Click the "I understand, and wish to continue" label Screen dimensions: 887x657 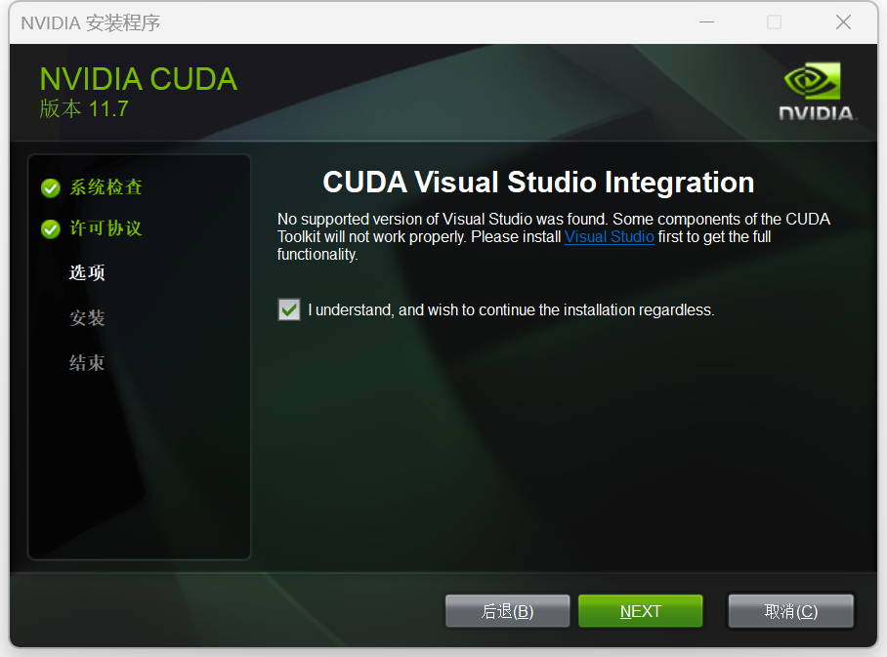511,309
